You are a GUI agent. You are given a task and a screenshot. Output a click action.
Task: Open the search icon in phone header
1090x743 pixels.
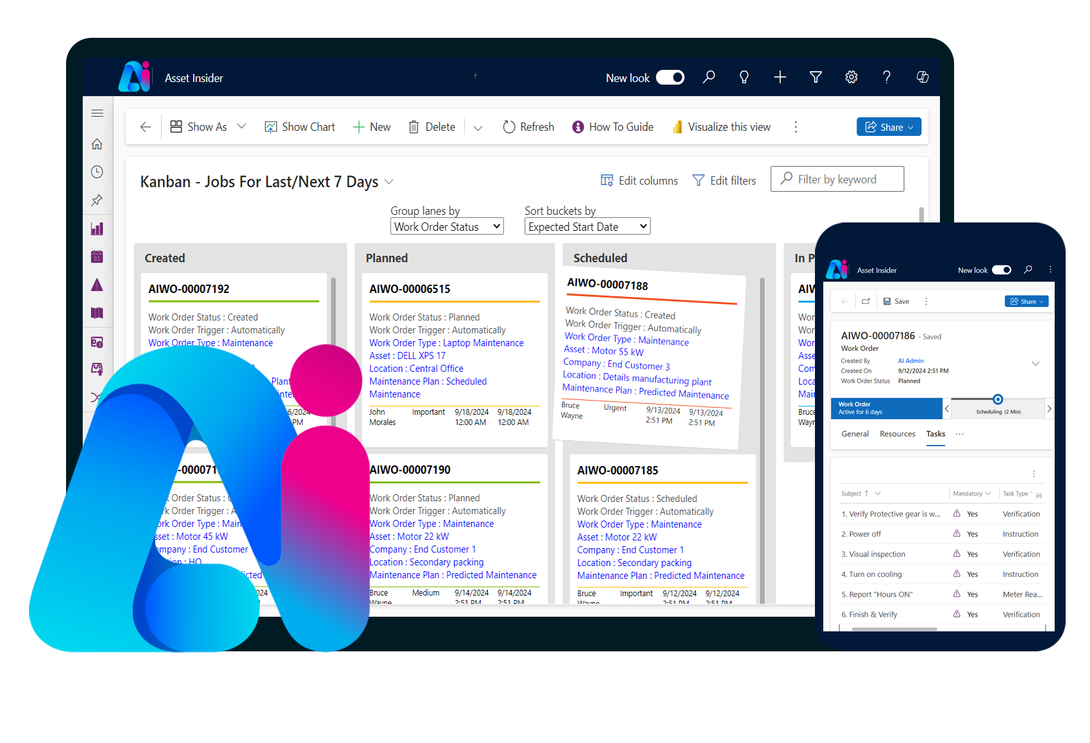(x=1028, y=270)
